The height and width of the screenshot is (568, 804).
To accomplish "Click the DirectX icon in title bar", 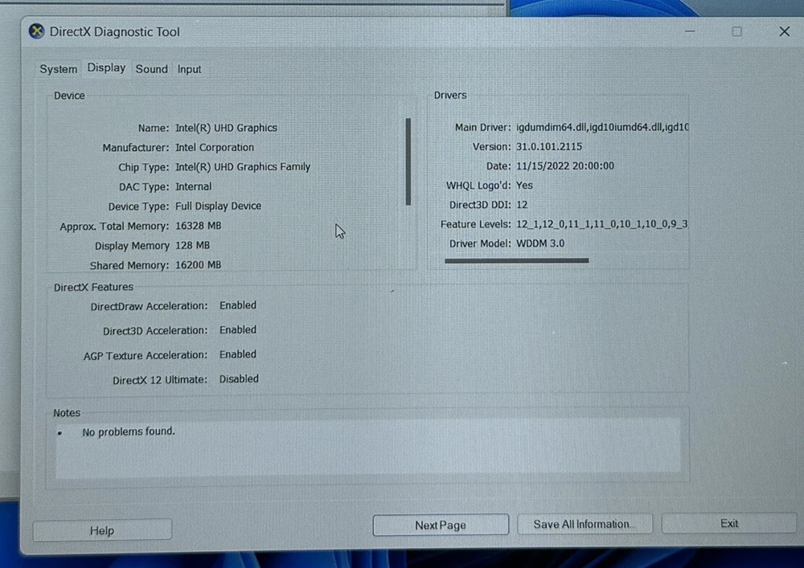I will (37, 32).
